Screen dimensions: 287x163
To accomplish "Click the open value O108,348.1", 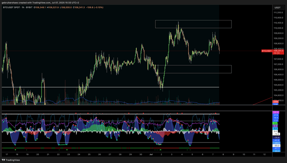I will click(x=40, y=8).
